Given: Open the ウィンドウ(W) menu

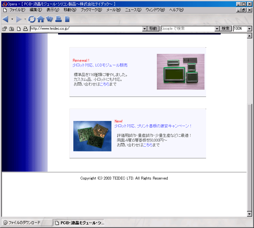Looking at the screenshot, I should 155,10.
